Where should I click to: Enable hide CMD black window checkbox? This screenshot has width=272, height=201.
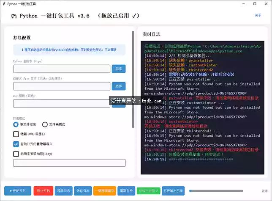pyautogui.click(x=16, y=134)
